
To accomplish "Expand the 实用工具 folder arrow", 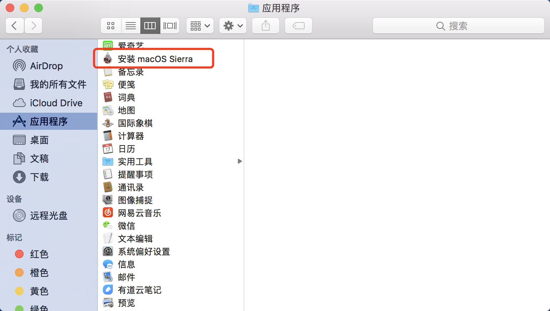I will coord(240,162).
